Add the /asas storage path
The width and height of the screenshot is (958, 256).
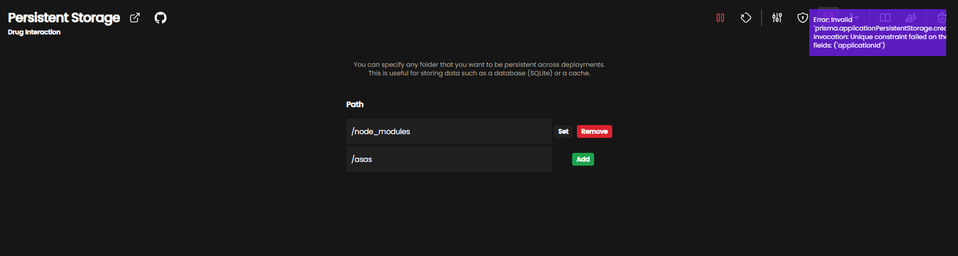[583, 159]
